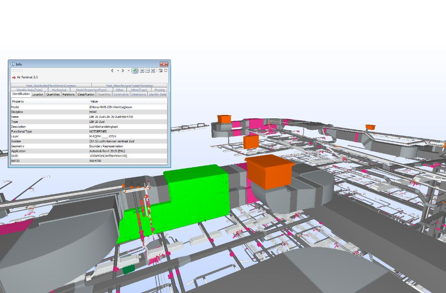Select the 'Air Terminal.3.5' element title
This screenshot has height=293, width=446.
click(27, 77)
